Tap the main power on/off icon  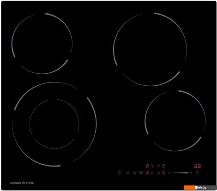tap(120, 173)
